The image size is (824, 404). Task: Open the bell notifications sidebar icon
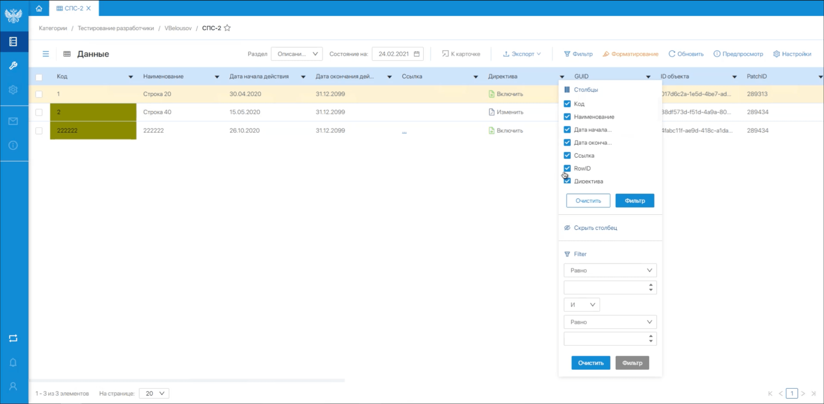click(x=13, y=362)
